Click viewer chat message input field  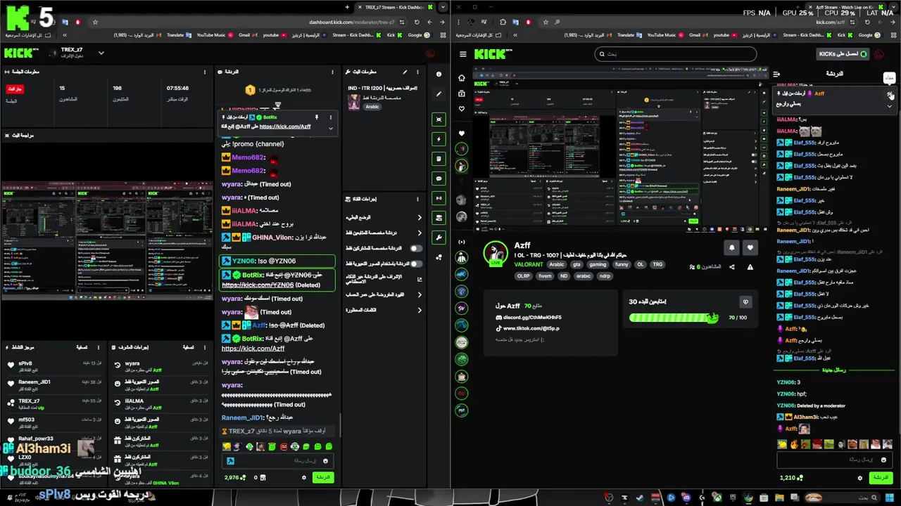(834, 460)
